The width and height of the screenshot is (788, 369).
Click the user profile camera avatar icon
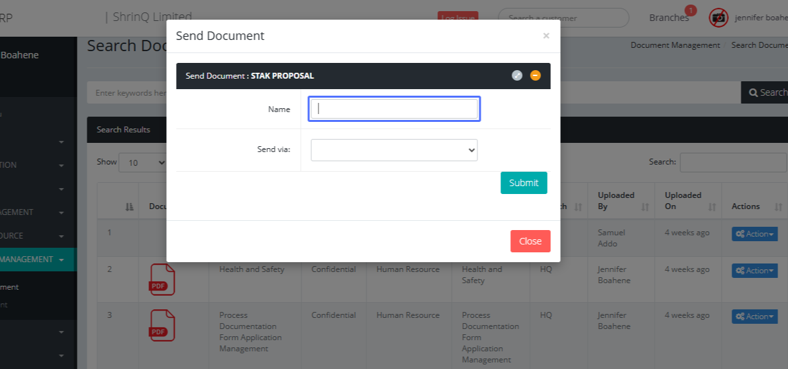(x=718, y=18)
